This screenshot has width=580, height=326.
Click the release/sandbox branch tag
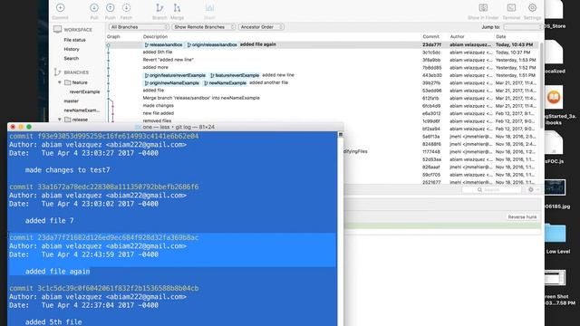(163, 44)
